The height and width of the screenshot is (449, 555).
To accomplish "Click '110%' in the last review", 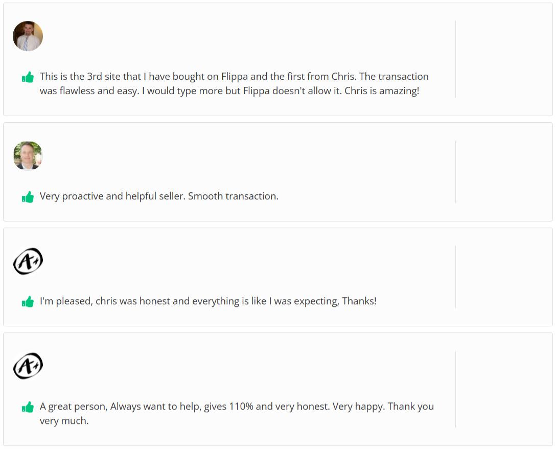I will 241,407.
